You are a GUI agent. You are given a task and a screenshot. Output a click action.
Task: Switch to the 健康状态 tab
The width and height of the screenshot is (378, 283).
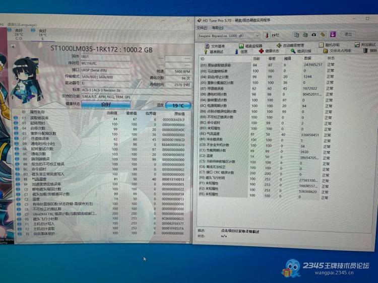269,51
